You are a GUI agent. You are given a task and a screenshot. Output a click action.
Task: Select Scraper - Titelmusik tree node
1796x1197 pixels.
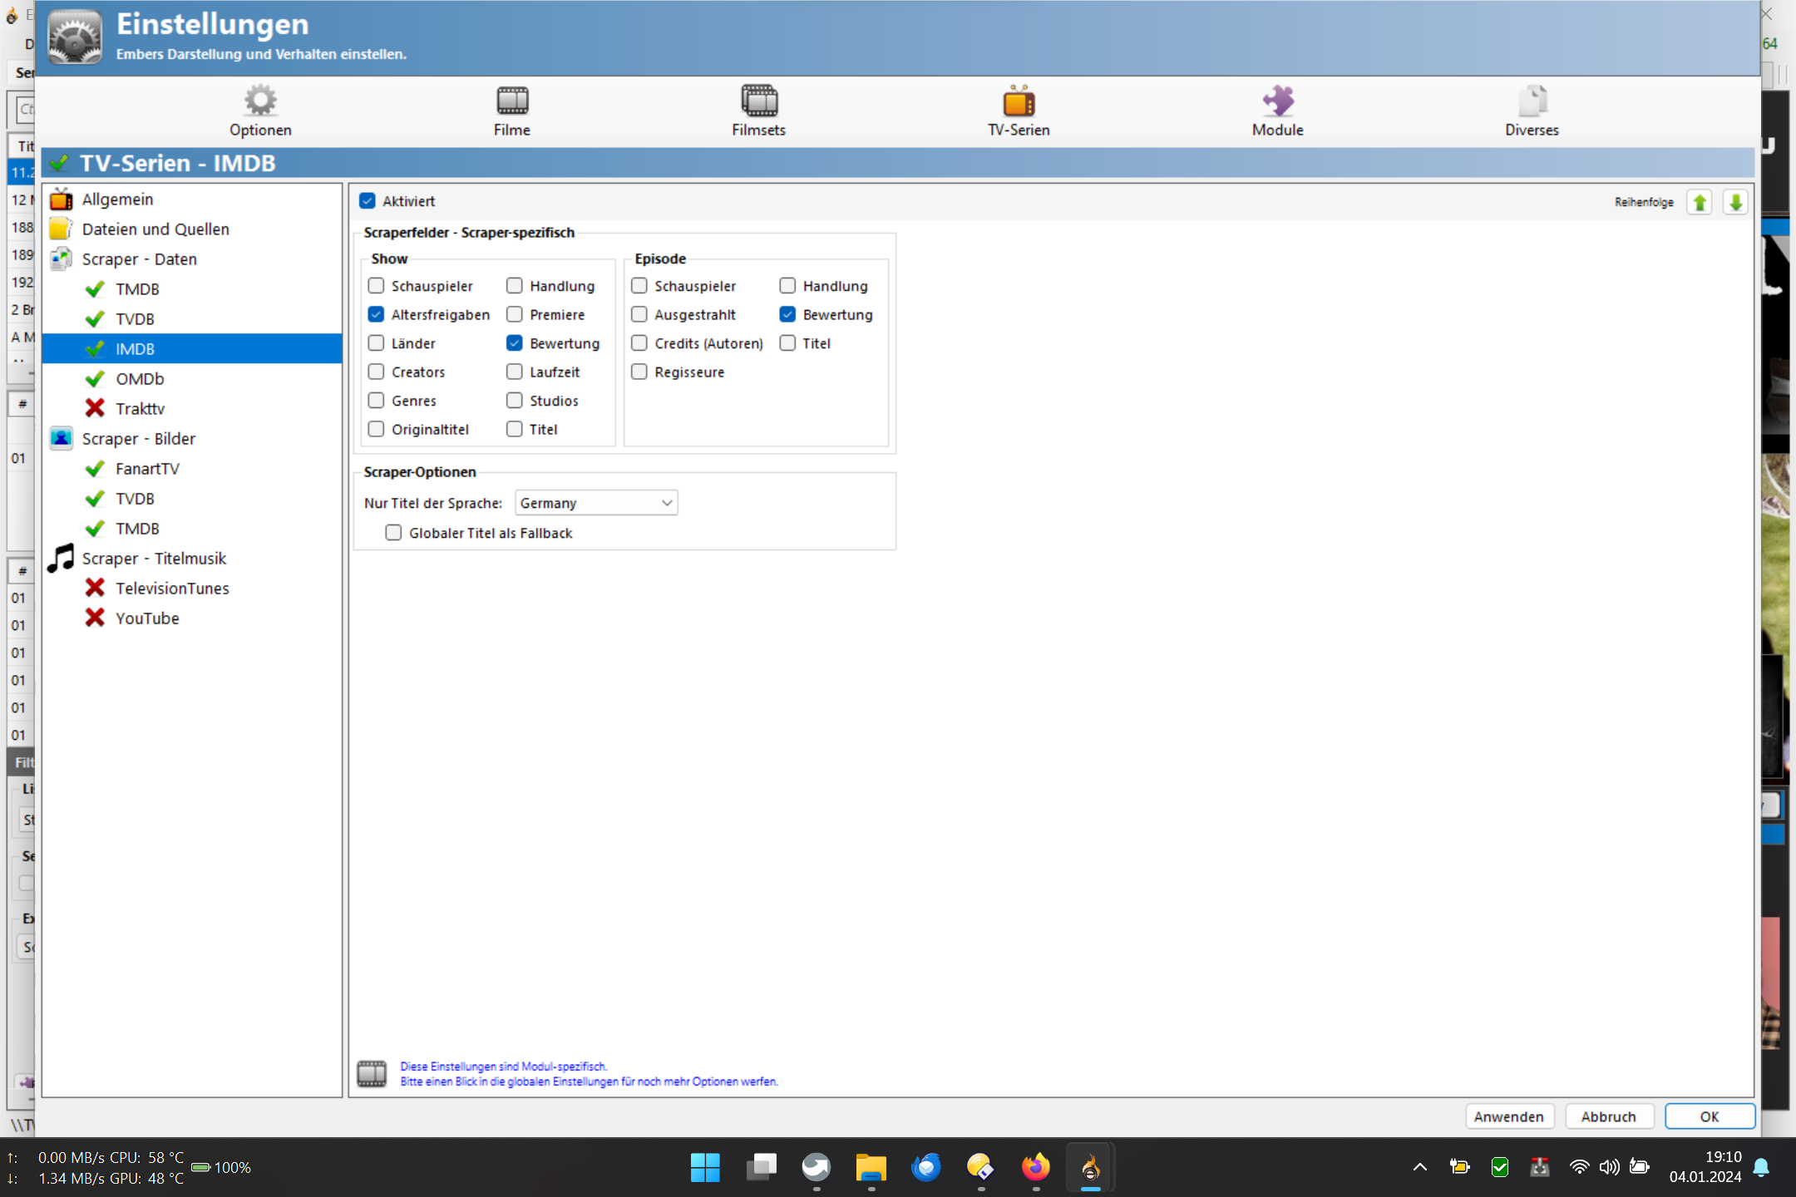pyautogui.click(x=154, y=559)
